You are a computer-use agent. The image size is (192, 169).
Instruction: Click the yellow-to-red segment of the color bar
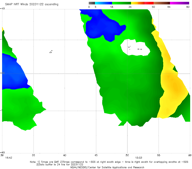(142, 3)
